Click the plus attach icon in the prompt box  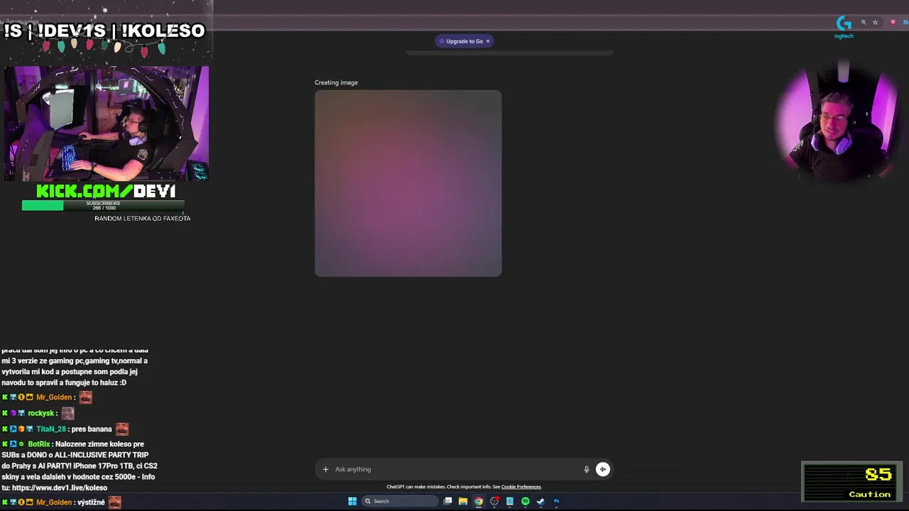pyautogui.click(x=325, y=469)
